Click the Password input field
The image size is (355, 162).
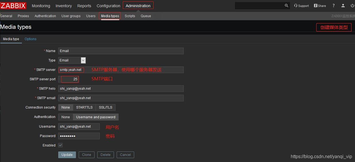79,136
